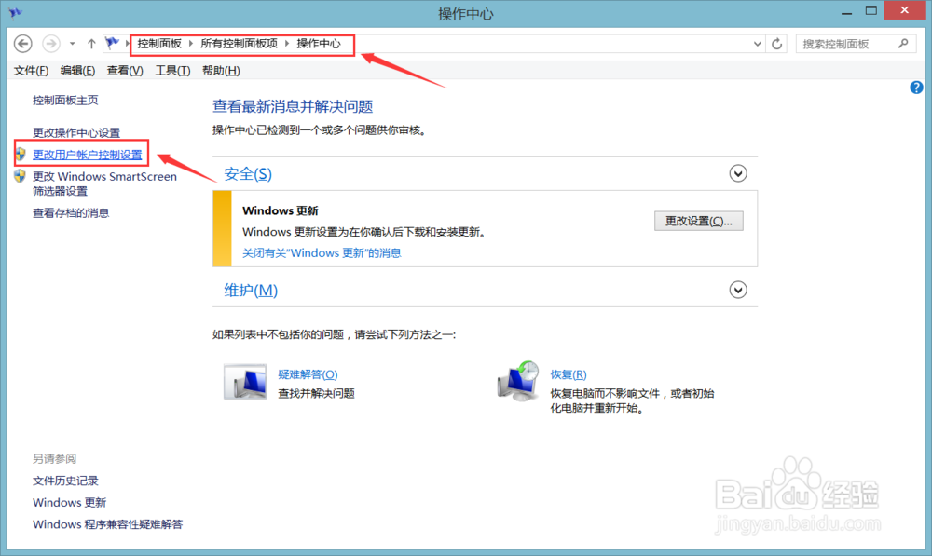The width and height of the screenshot is (932, 556).
Task: Go up one level with the up arrow
Action: coord(90,43)
